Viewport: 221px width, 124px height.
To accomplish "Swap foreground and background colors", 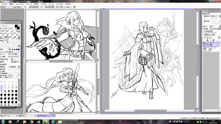I will 19,26.
